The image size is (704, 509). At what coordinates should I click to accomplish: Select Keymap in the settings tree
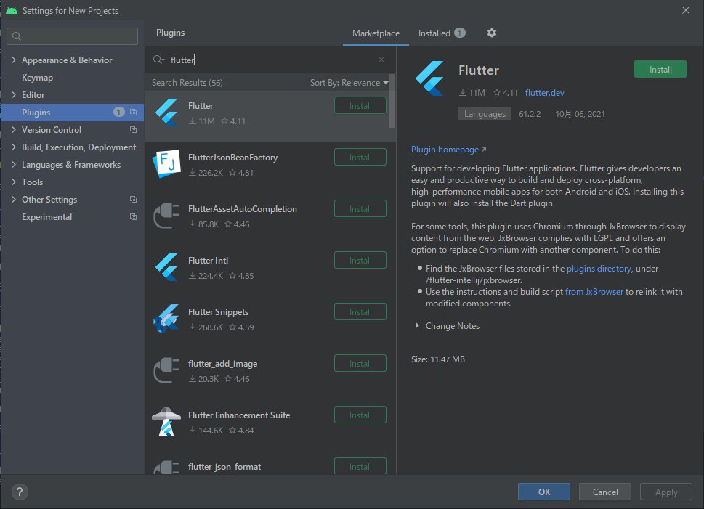(37, 77)
